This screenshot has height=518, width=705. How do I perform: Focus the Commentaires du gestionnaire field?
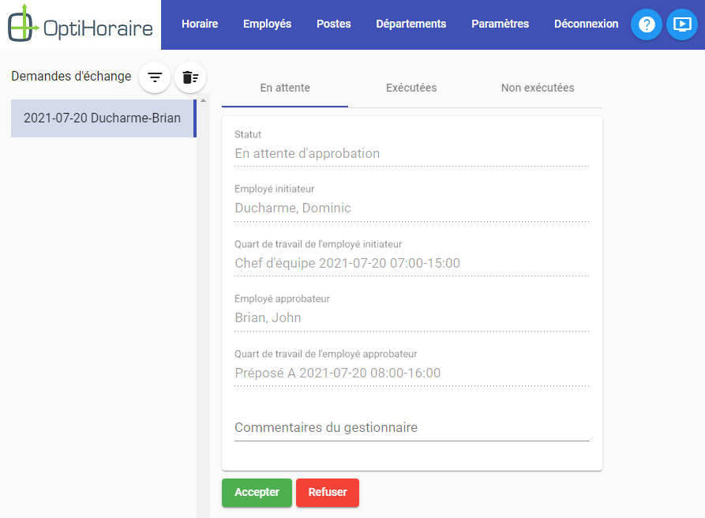click(412, 428)
